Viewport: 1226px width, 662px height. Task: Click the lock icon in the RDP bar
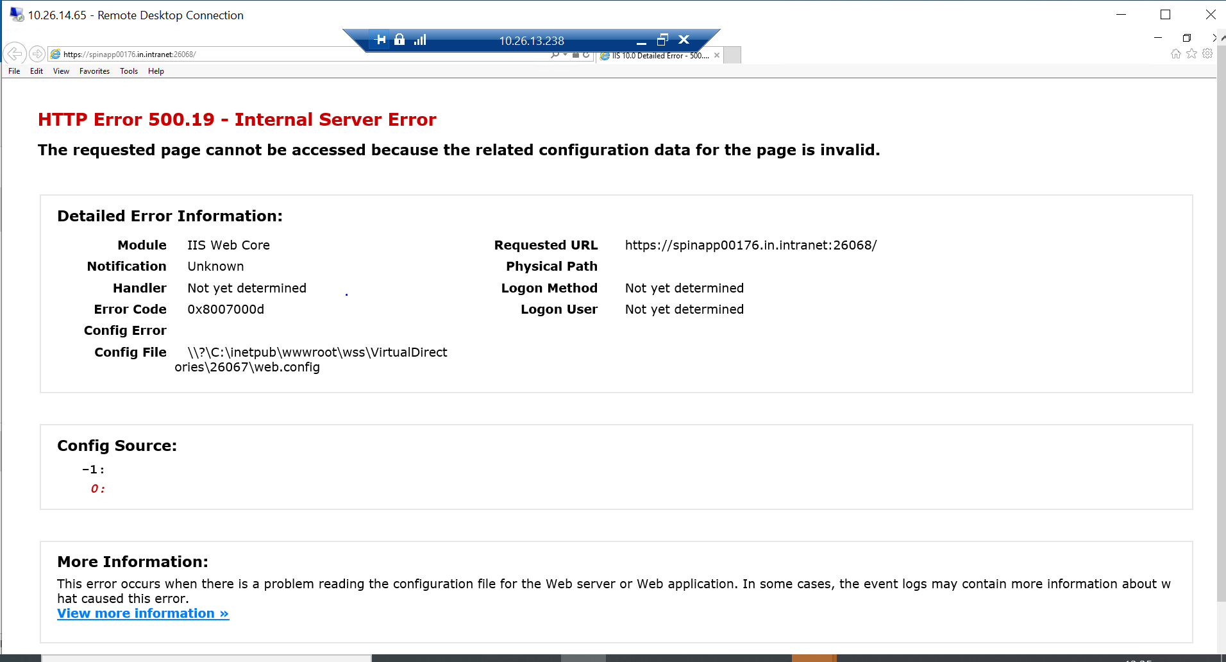[399, 40]
